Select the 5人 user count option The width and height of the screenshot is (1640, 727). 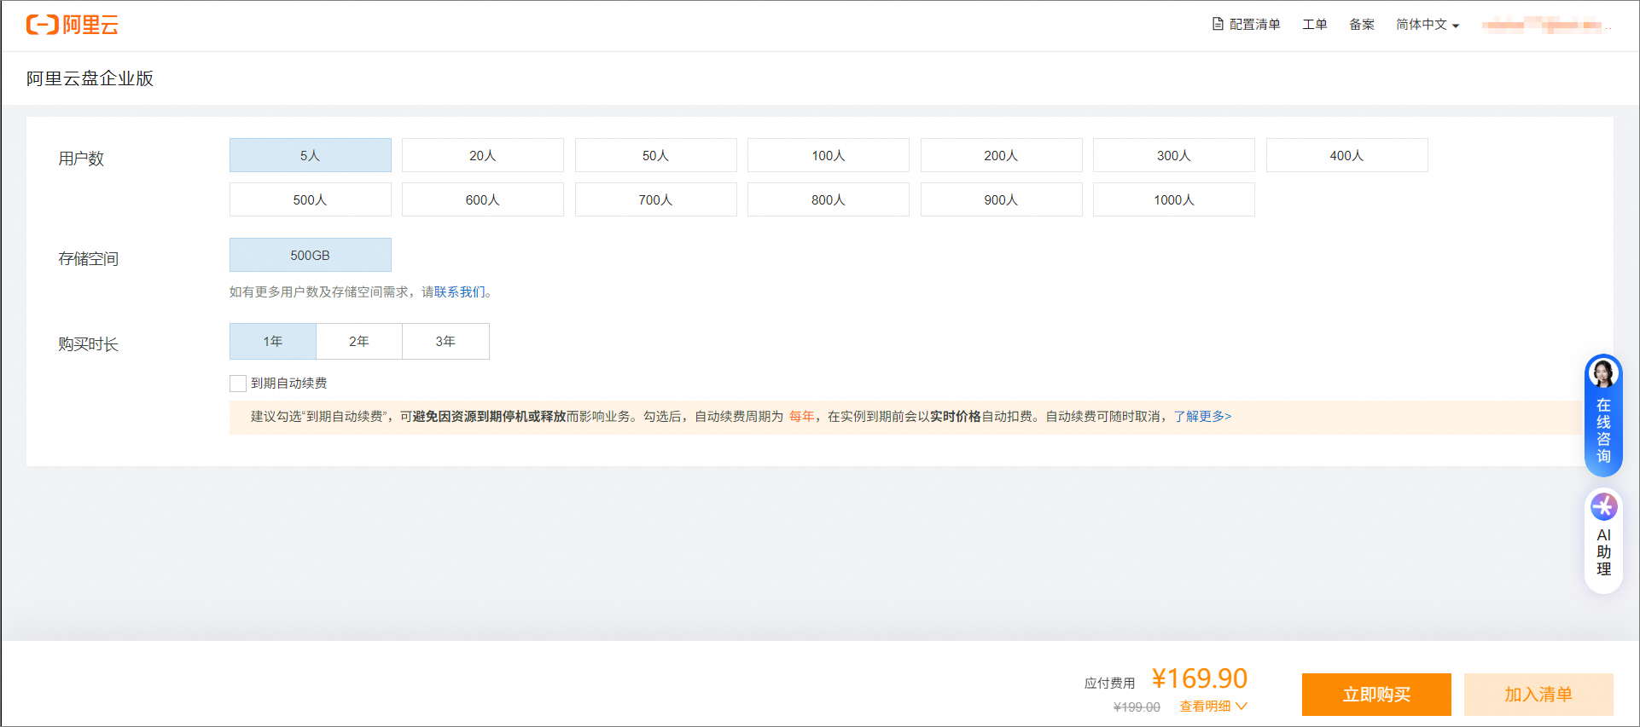pyautogui.click(x=311, y=155)
